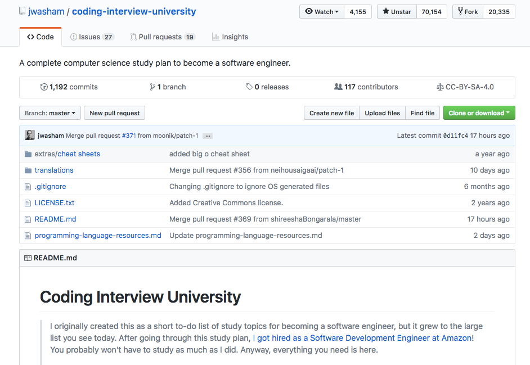Click the extras folder icon
This screenshot has height=365, width=530.
pyautogui.click(x=28, y=154)
